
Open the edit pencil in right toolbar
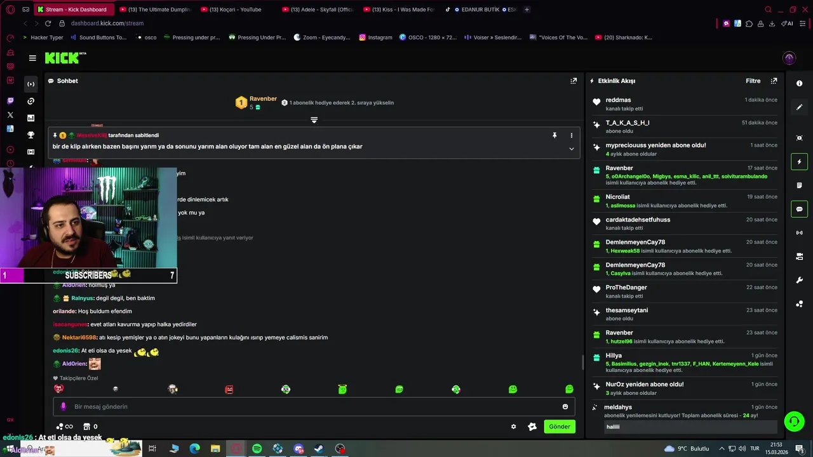(799, 107)
